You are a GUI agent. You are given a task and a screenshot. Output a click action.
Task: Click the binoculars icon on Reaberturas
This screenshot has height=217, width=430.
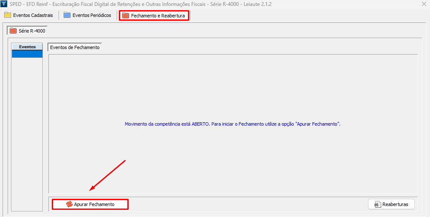pos(377,204)
